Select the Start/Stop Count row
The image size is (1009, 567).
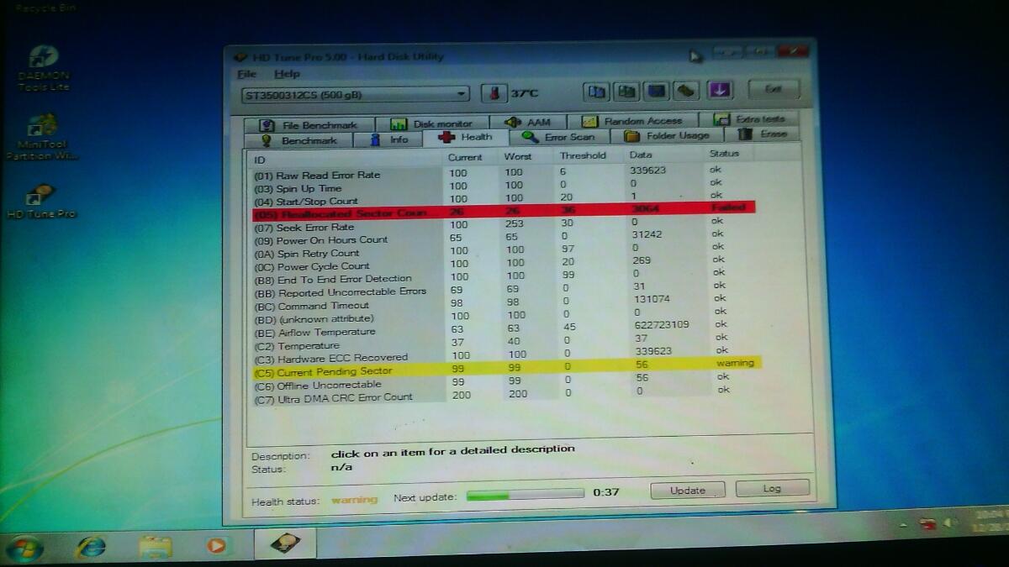point(504,199)
